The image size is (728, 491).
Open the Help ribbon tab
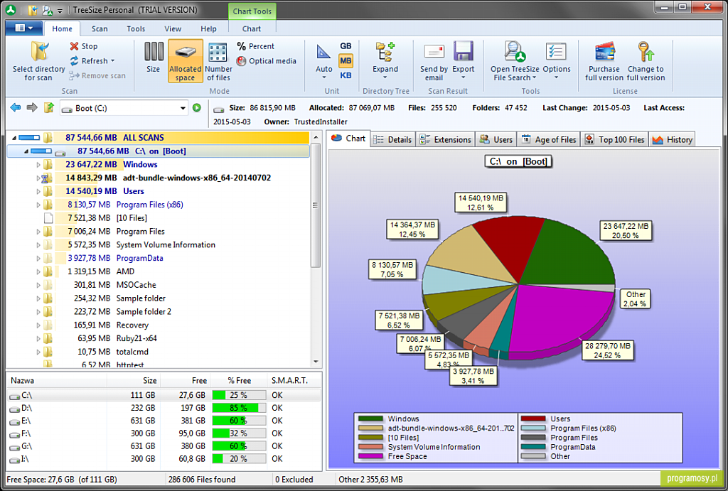[x=208, y=28]
